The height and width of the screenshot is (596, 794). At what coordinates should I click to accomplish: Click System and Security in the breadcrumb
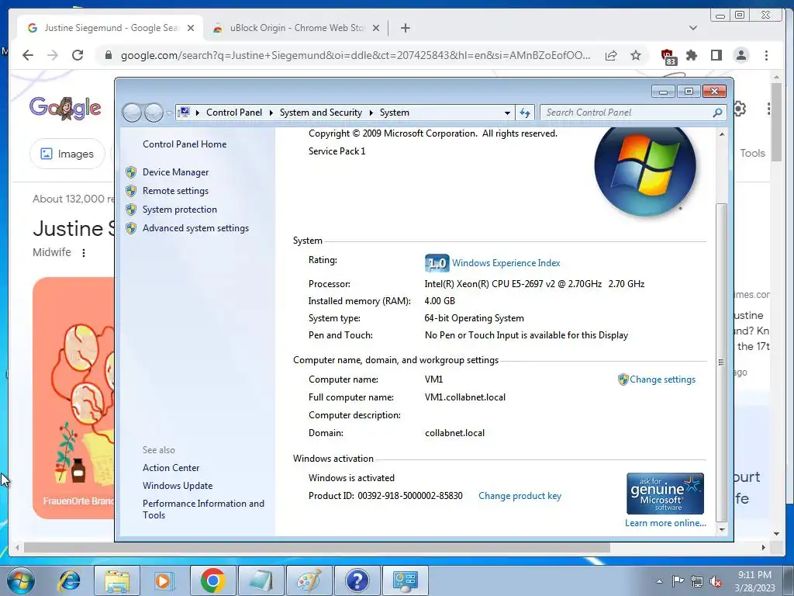321,113
